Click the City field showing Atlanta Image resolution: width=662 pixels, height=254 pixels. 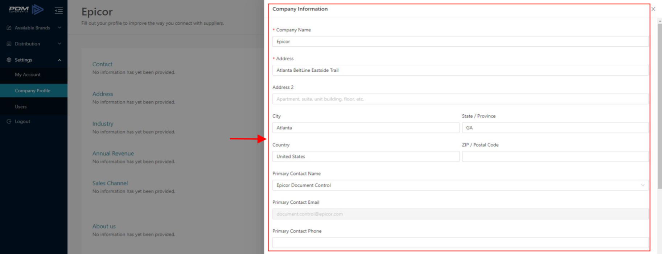tap(366, 128)
